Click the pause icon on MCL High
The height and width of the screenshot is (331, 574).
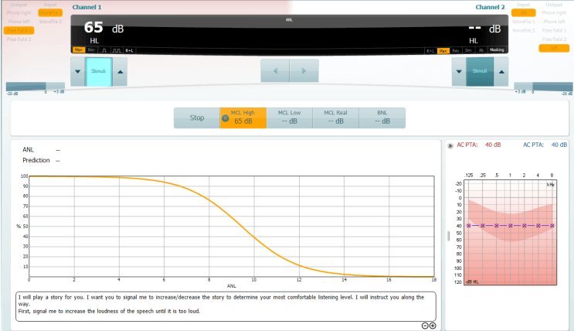click(x=226, y=118)
